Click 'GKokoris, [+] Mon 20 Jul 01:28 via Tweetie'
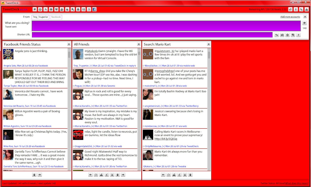The width and height of the screenshot is (311, 187). click(165, 167)
